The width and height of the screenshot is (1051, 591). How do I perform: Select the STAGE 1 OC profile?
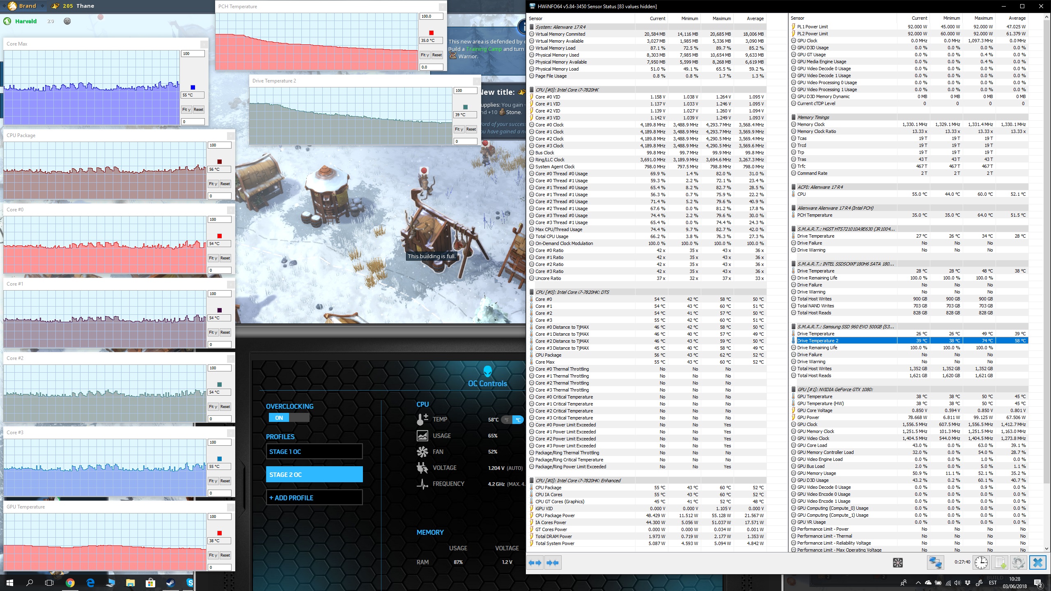pyautogui.click(x=314, y=451)
